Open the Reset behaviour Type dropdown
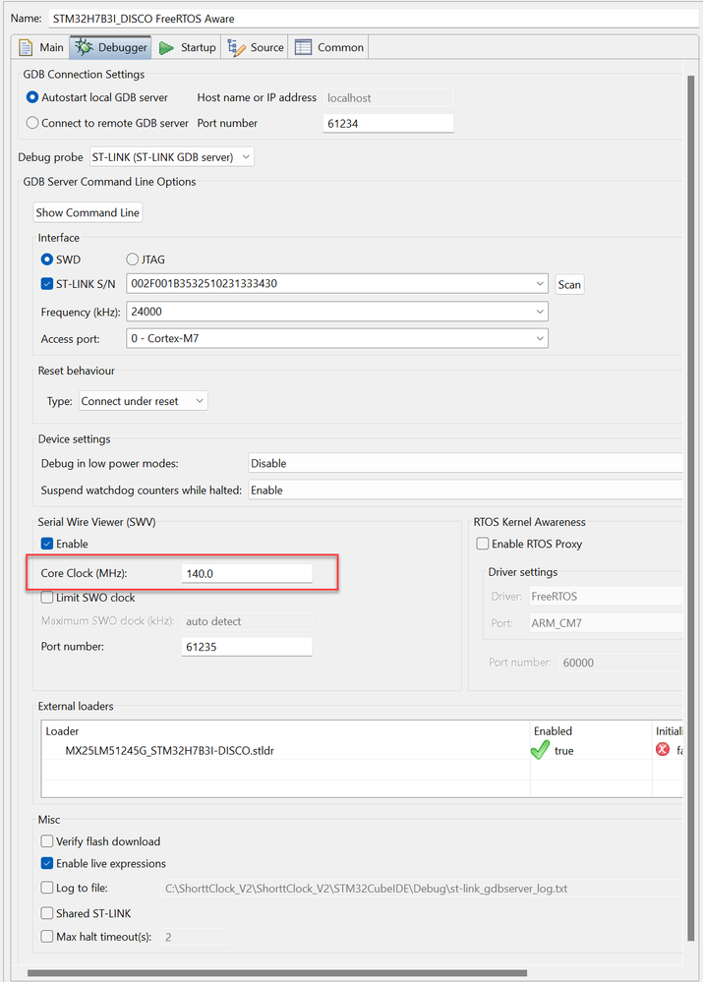703x982 pixels. [143, 401]
